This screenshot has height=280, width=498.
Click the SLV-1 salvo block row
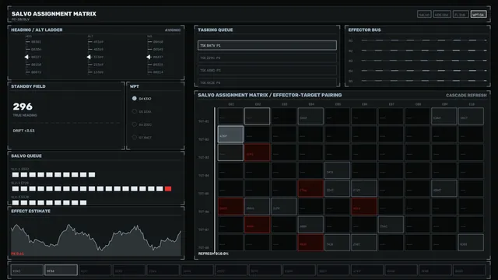tap(54, 174)
